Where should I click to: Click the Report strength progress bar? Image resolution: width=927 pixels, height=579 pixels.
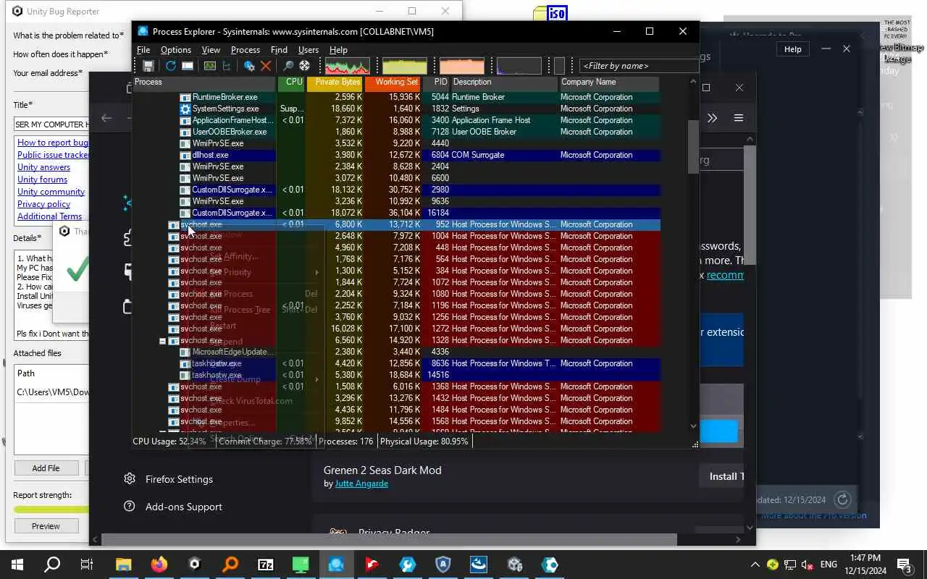click(51, 510)
